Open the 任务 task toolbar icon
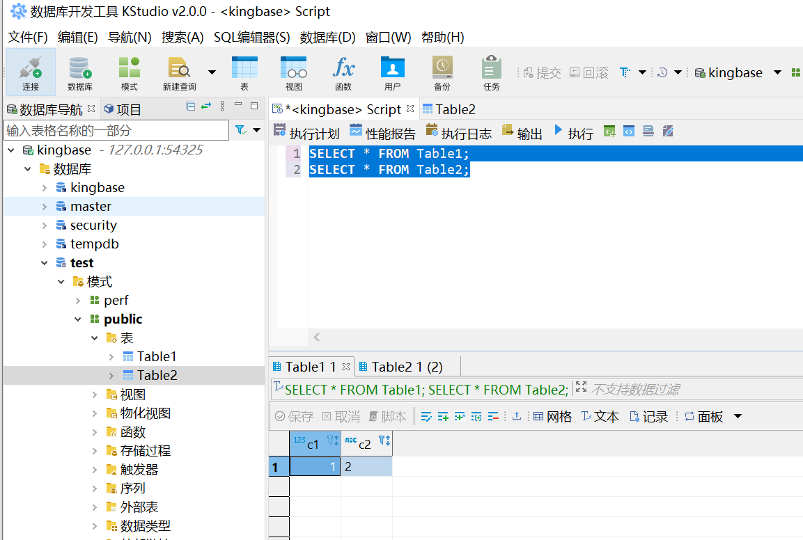The width and height of the screenshot is (803, 540). (x=491, y=72)
